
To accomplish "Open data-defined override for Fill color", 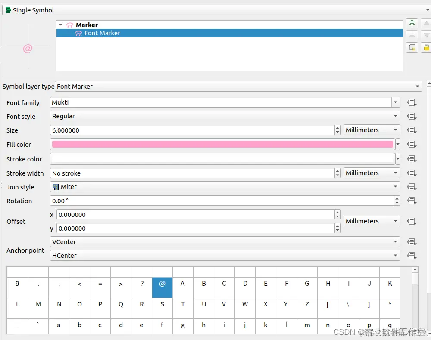I will (412, 144).
